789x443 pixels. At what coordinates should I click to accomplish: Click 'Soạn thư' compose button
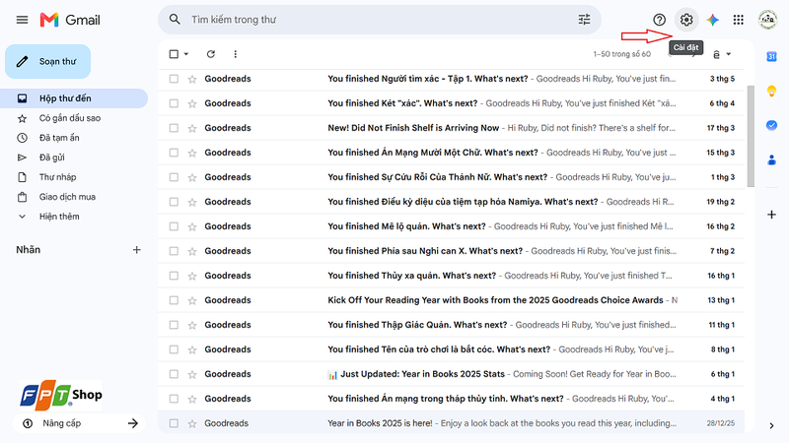click(47, 61)
